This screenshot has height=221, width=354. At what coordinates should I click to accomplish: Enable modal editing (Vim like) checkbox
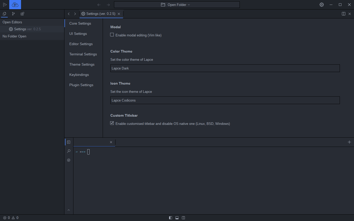[112, 35]
